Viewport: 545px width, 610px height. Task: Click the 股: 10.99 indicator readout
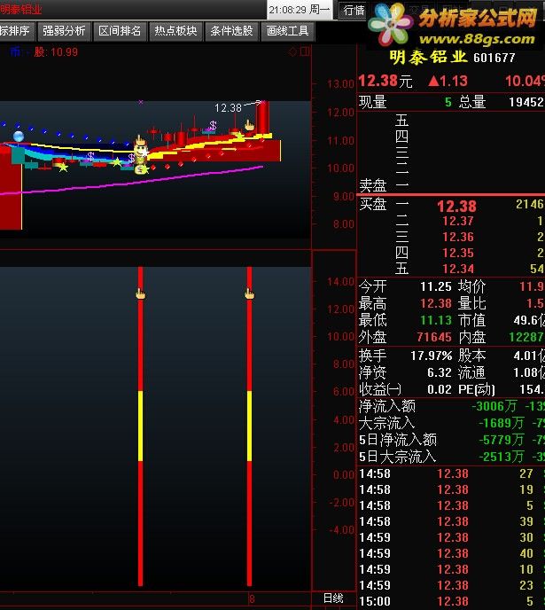pos(56,51)
